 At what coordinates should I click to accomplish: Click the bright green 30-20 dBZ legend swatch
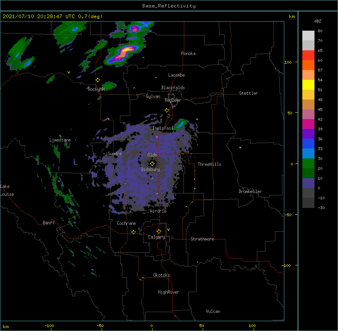coord(308,164)
